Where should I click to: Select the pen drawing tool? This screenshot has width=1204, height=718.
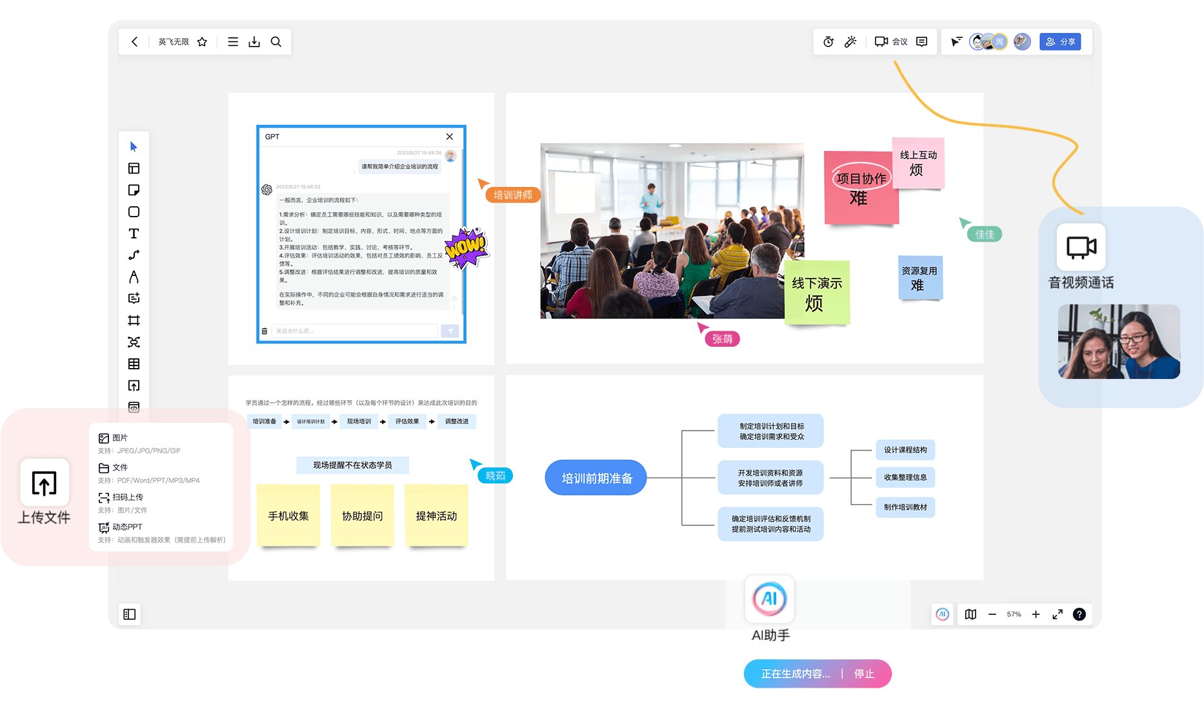coord(134,277)
